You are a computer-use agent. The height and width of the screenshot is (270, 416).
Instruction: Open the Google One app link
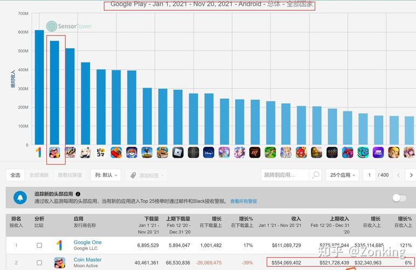click(x=87, y=242)
